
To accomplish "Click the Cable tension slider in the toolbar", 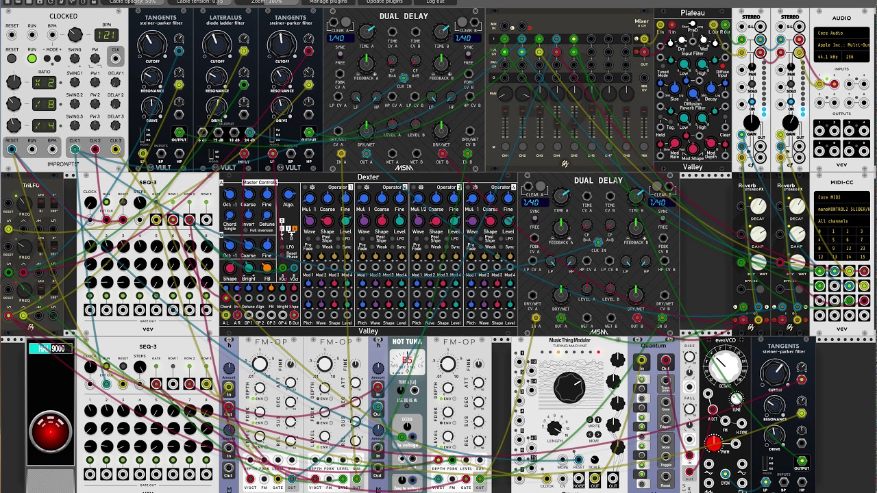I will [200, 2].
